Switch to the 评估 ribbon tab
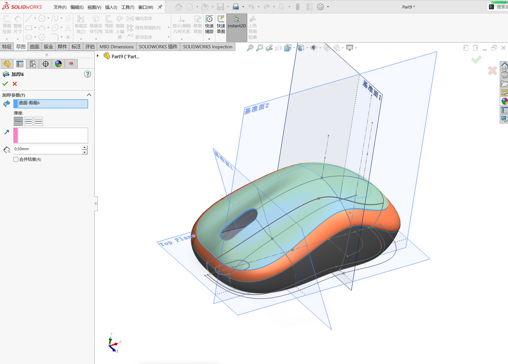 (x=90, y=47)
